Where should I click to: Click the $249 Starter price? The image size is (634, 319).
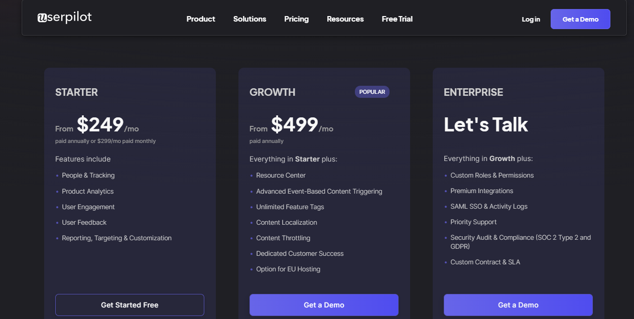click(x=100, y=124)
